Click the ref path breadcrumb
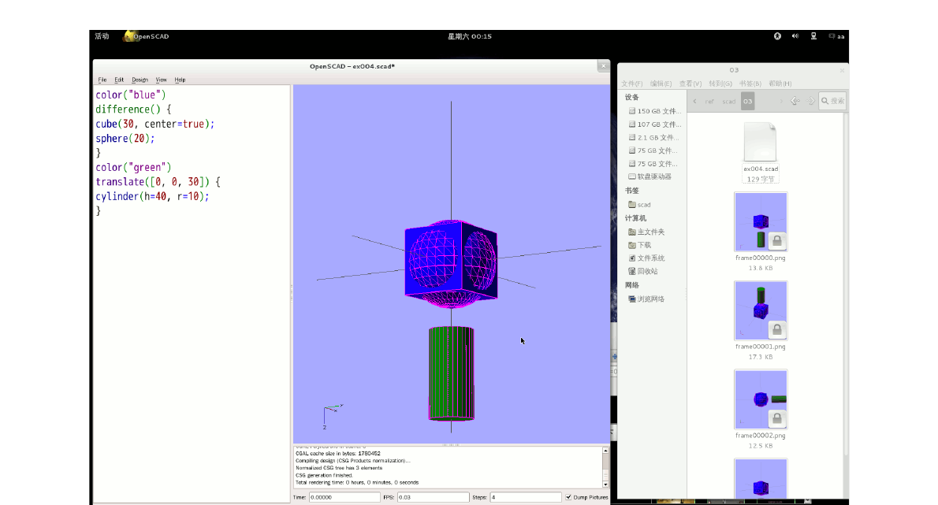The width and height of the screenshot is (938, 505). pyautogui.click(x=709, y=101)
